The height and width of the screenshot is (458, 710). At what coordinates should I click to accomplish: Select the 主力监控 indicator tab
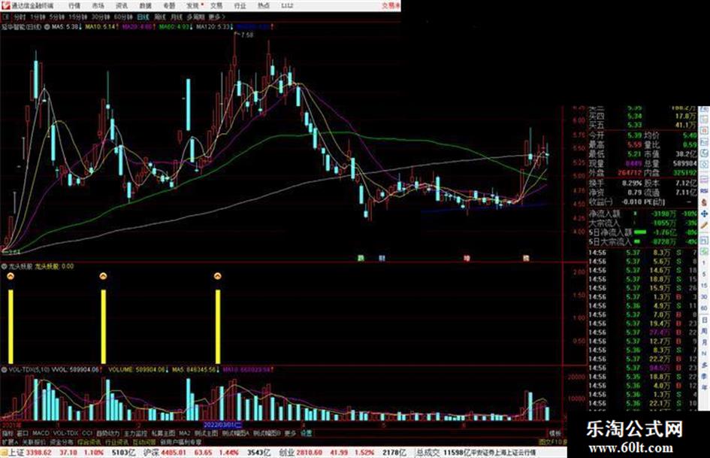[x=135, y=433]
